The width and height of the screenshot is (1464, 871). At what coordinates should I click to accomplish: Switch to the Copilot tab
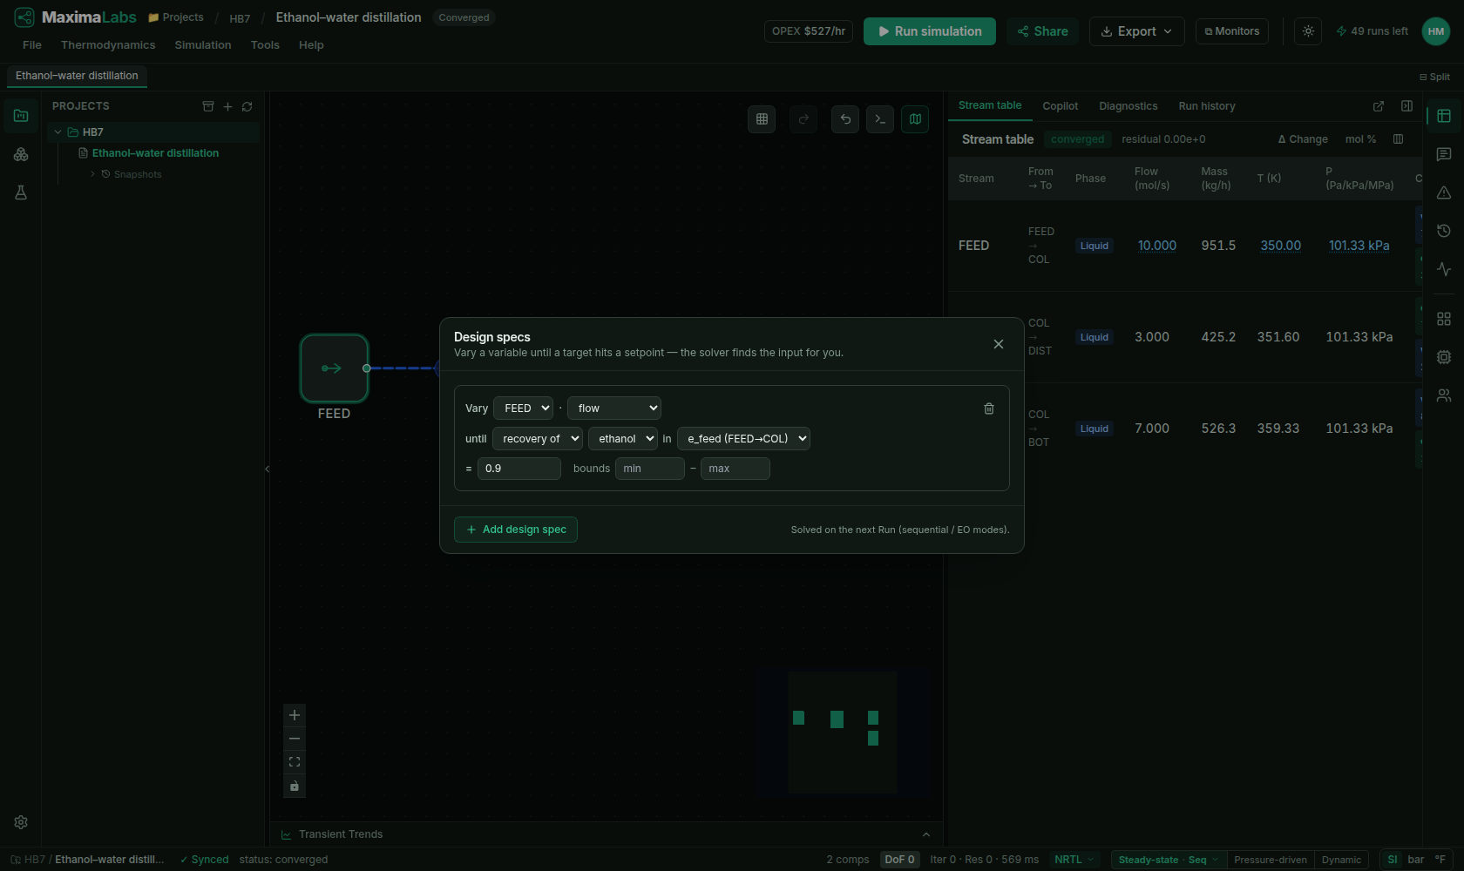point(1061,106)
